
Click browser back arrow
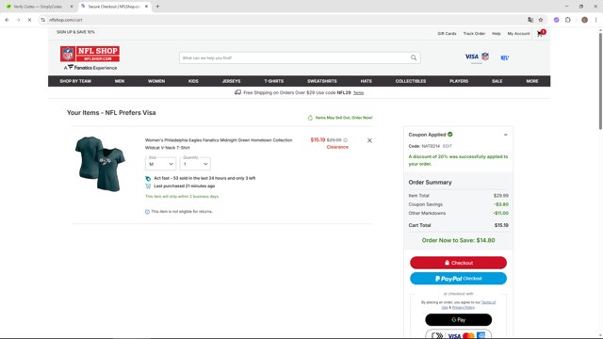pyautogui.click(x=7, y=20)
